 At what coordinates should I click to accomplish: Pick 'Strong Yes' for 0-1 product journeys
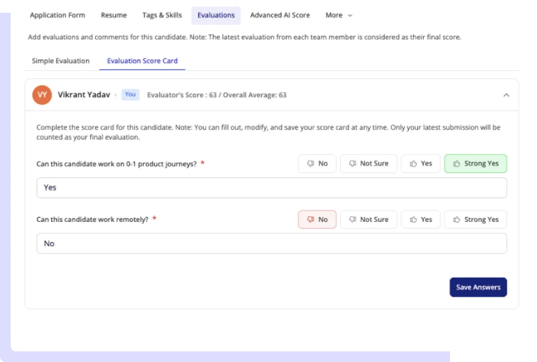pyautogui.click(x=475, y=163)
